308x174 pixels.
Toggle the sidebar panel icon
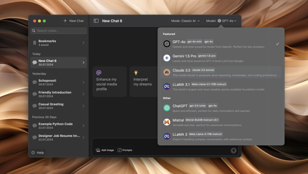tap(96, 21)
